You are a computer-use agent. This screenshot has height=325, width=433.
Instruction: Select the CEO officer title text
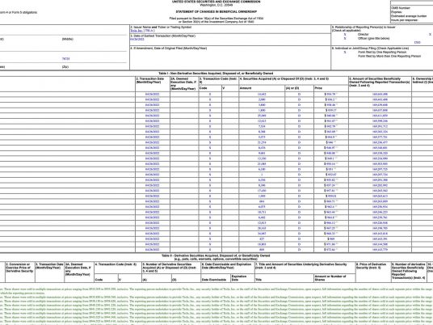[418, 42]
